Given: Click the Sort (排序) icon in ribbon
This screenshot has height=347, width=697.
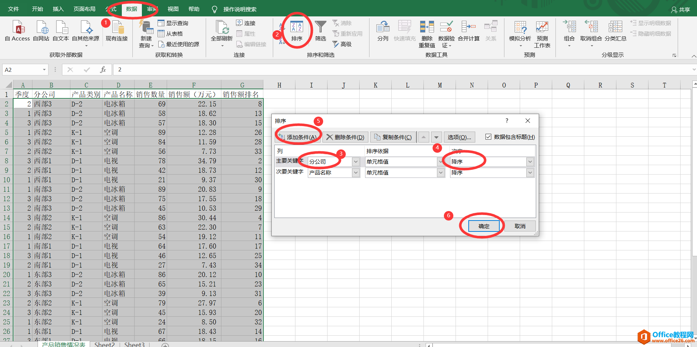Looking at the screenshot, I should click(296, 28).
